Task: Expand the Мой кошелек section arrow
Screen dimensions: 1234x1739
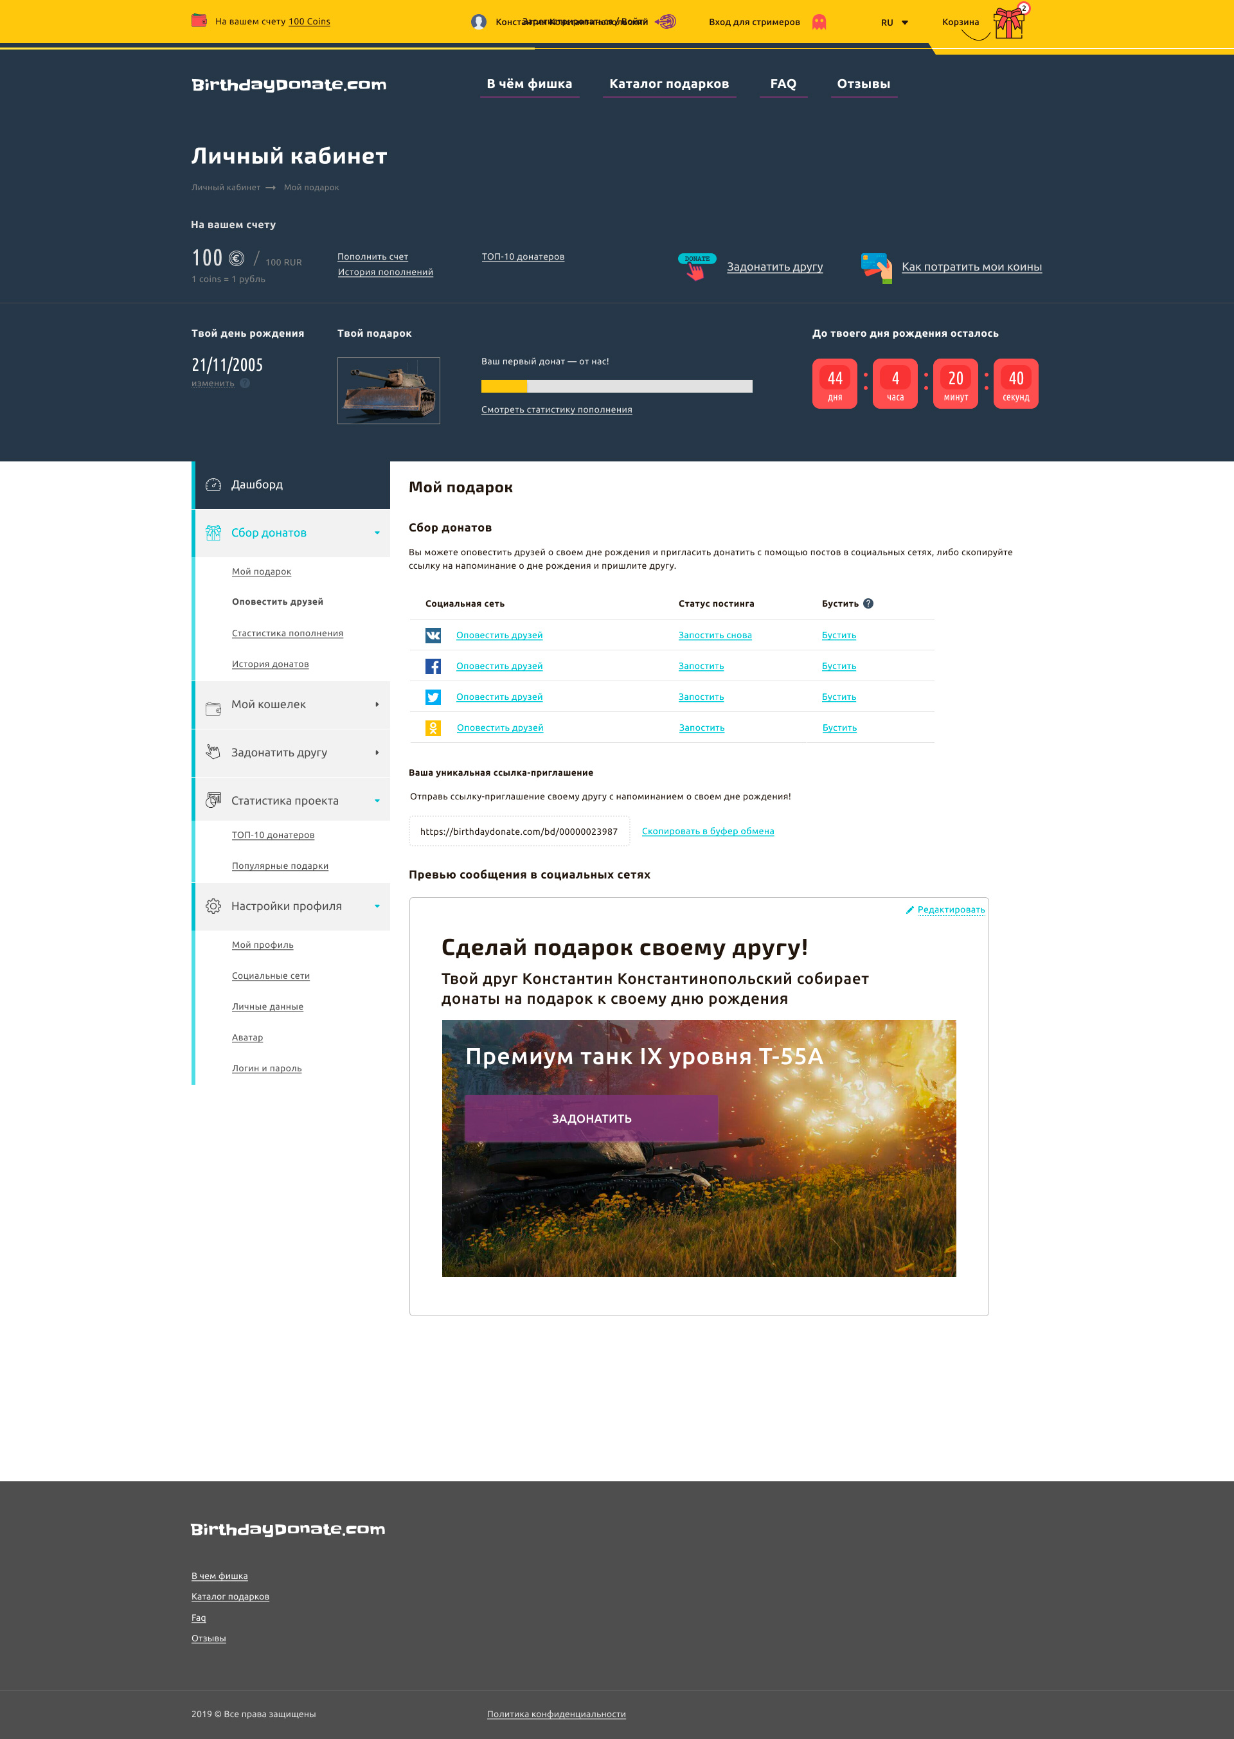Action: 377,704
